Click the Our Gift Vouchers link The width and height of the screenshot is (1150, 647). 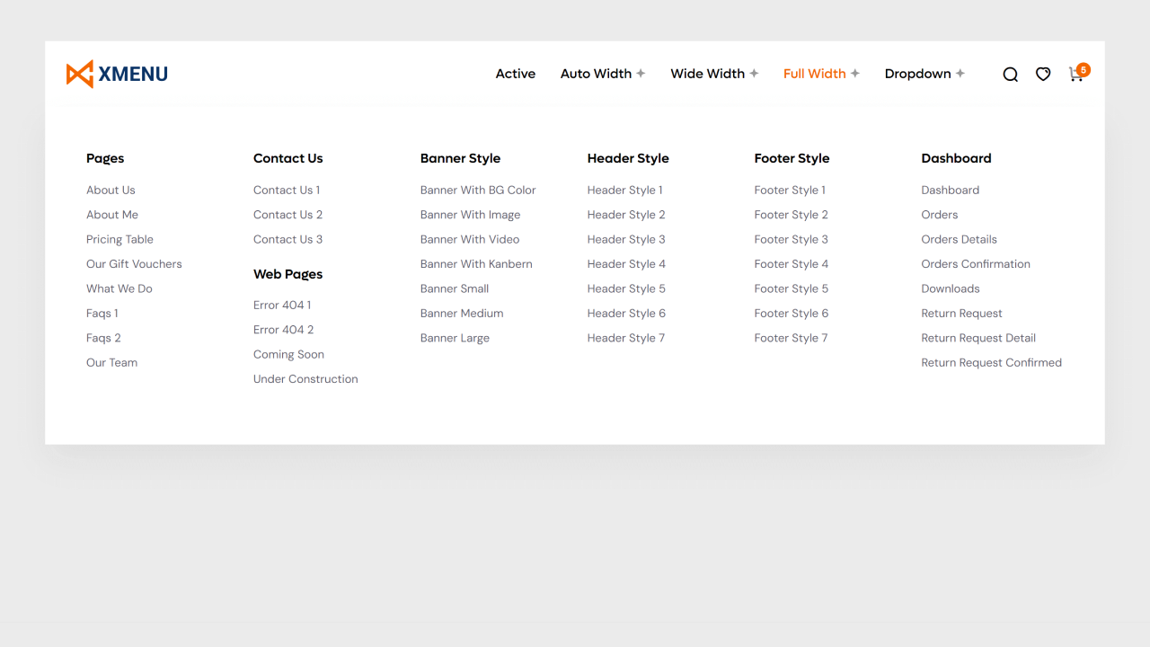(x=134, y=263)
